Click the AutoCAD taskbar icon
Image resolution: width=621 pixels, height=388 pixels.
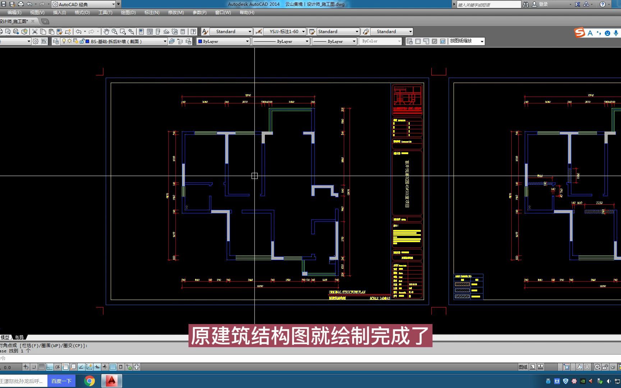112,381
